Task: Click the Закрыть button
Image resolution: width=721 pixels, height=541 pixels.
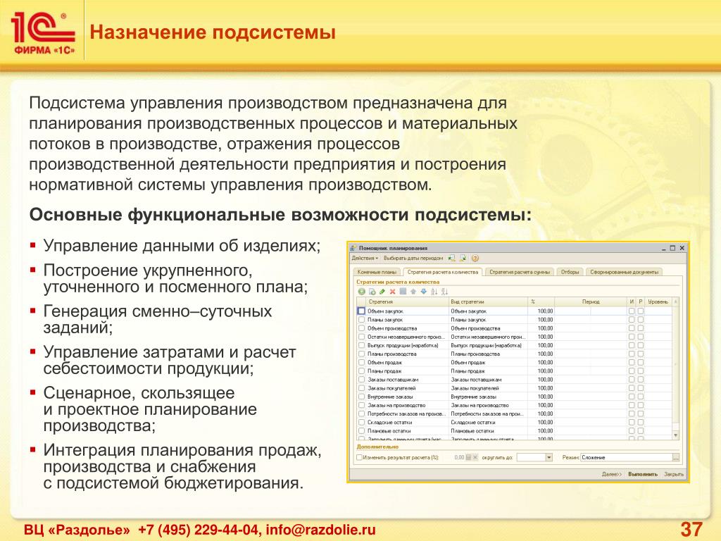Action: [674, 474]
